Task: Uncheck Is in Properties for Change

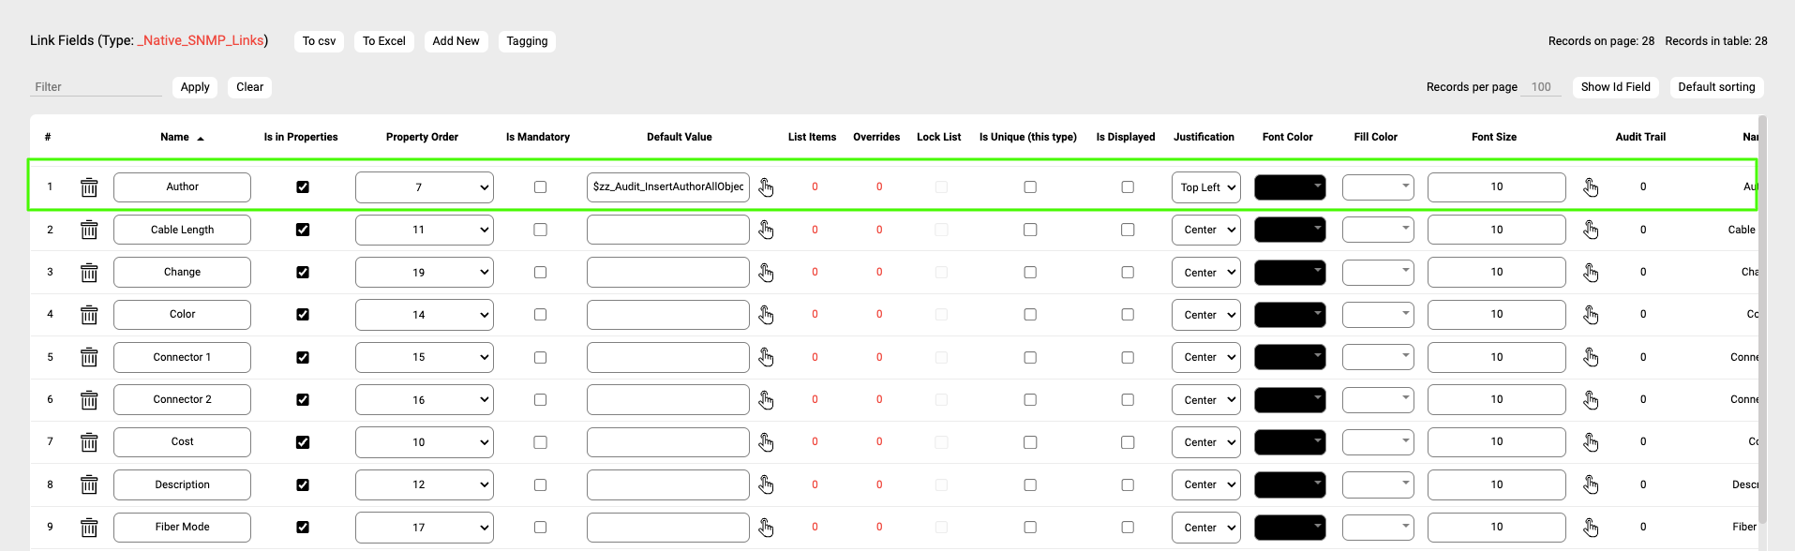Action: click(303, 273)
